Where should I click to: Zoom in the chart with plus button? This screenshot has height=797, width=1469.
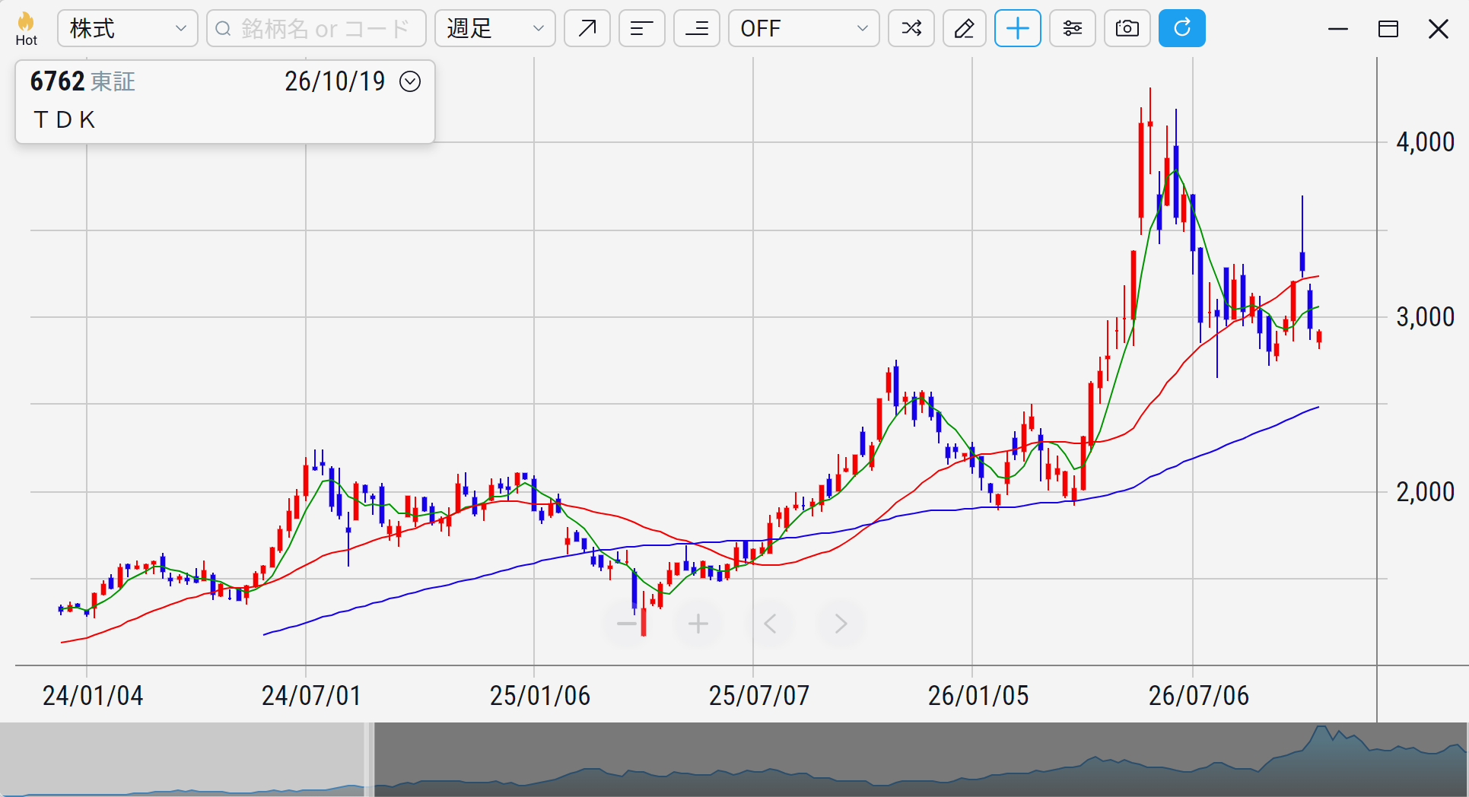pos(698,624)
